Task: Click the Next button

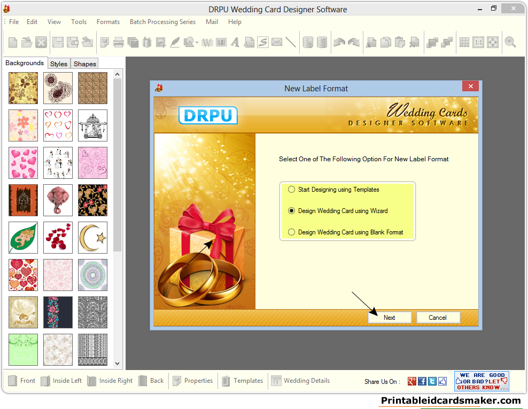Action: pyautogui.click(x=389, y=318)
